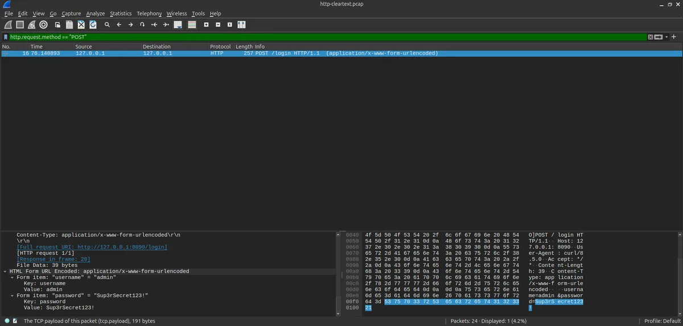This screenshot has width=683, height=326.
Task: Sort by the Source column header
Action: [107, 47]
